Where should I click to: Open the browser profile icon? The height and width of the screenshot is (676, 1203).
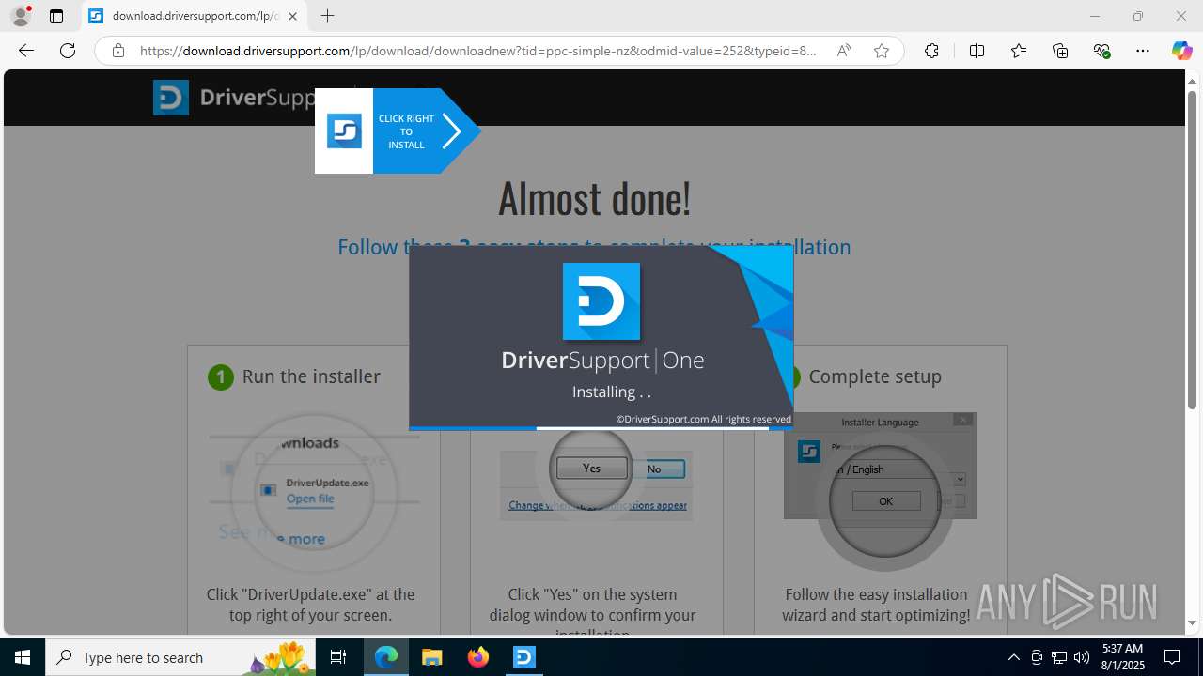21,16
